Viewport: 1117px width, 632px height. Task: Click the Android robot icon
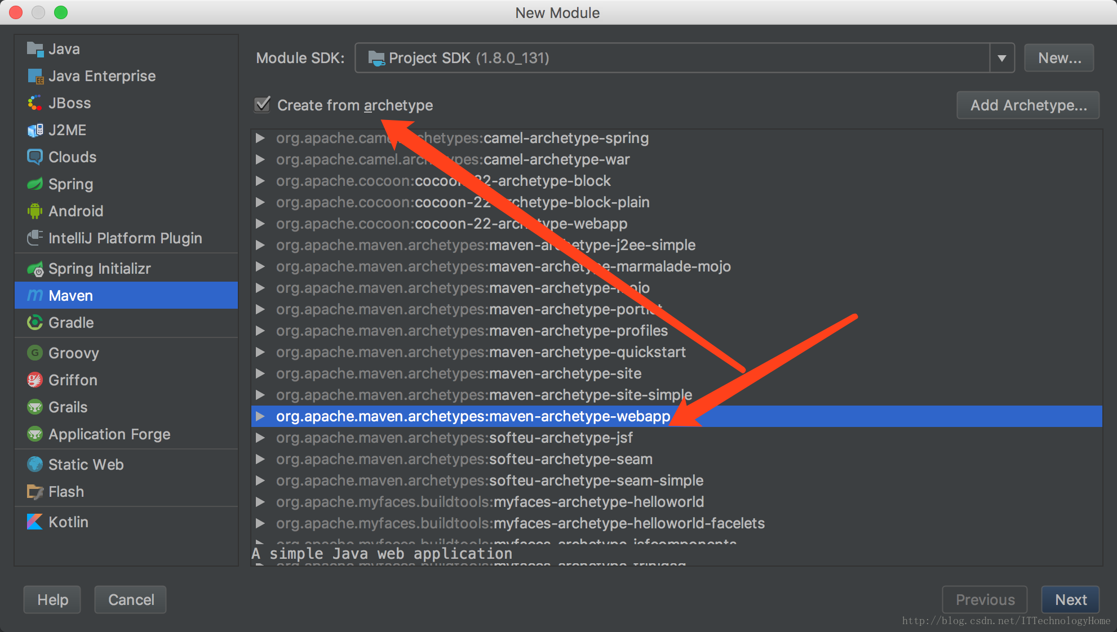coord(35,211)
